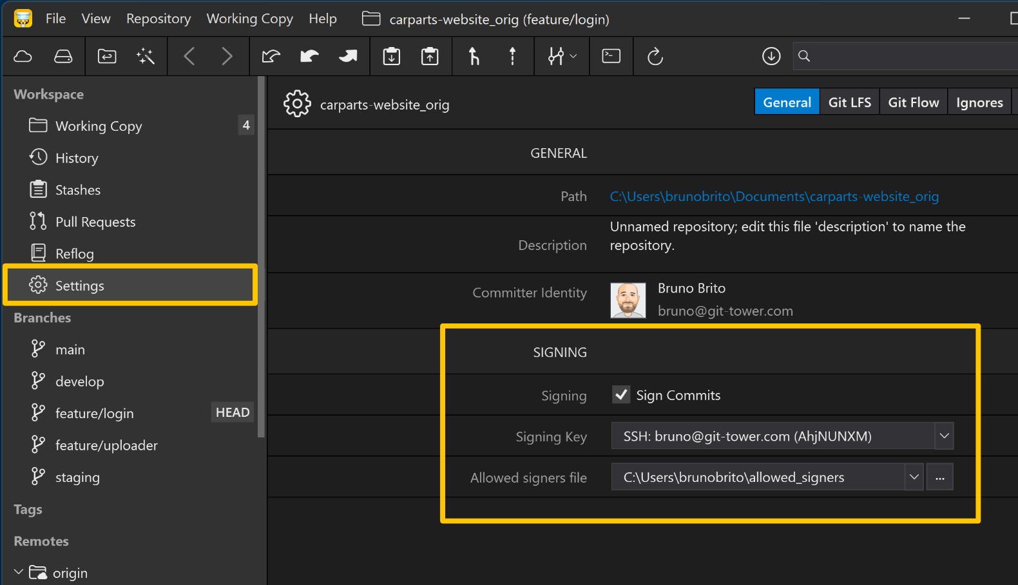Browse for the allowed signers file
The image size is (1018, 585).
[x=940, y=477]
